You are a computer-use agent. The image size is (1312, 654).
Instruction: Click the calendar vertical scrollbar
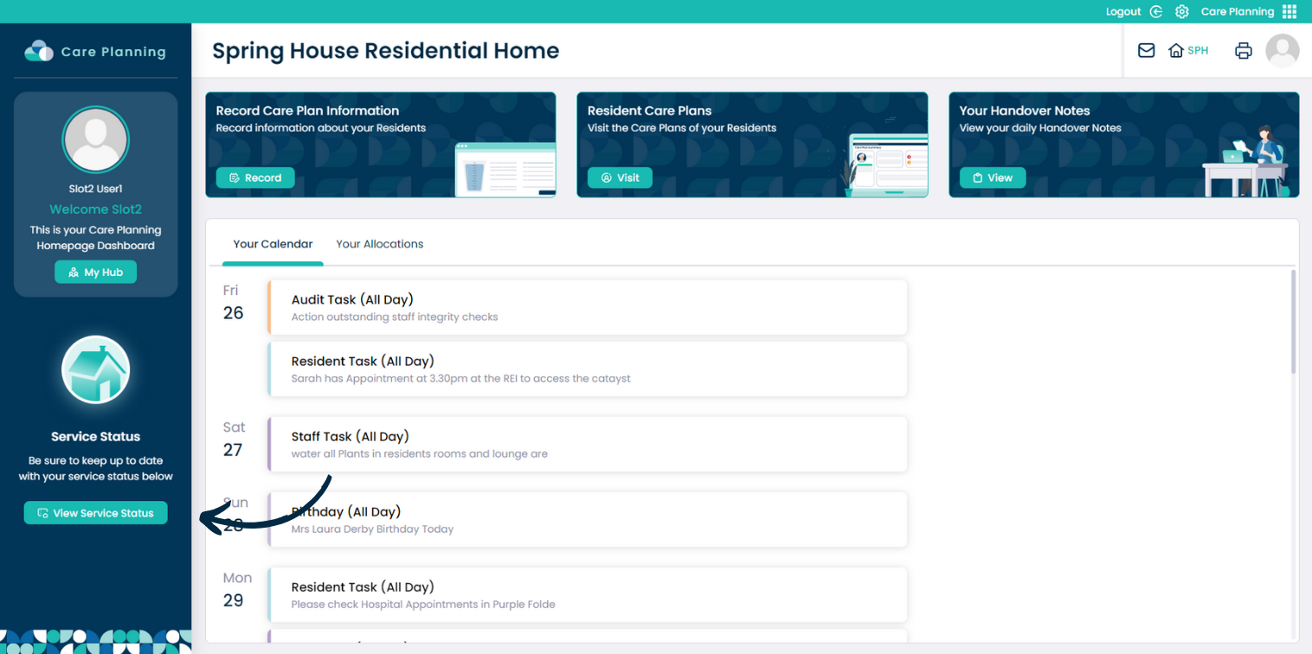pyautogui.click(x=1293, y=322)
